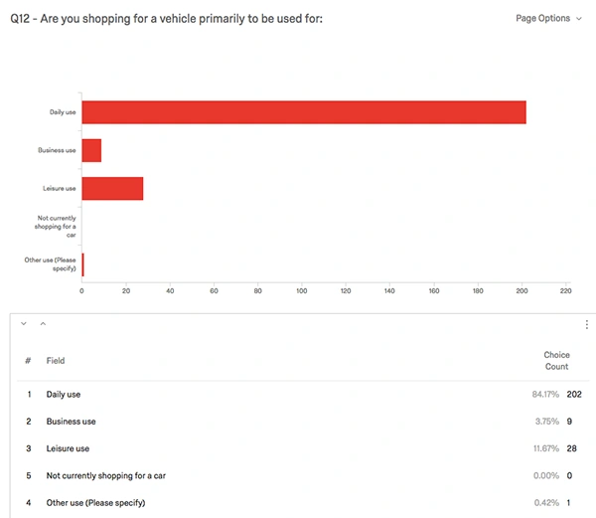Viewport: 596px width, 518px height.
Task: Click the small Other use bar
Action: pos(82,264)
